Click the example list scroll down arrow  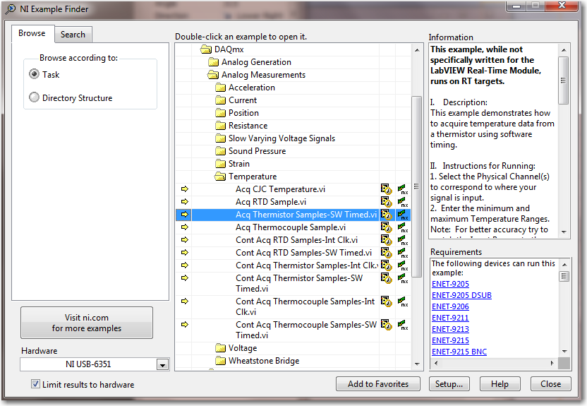(x=417, y=364)
